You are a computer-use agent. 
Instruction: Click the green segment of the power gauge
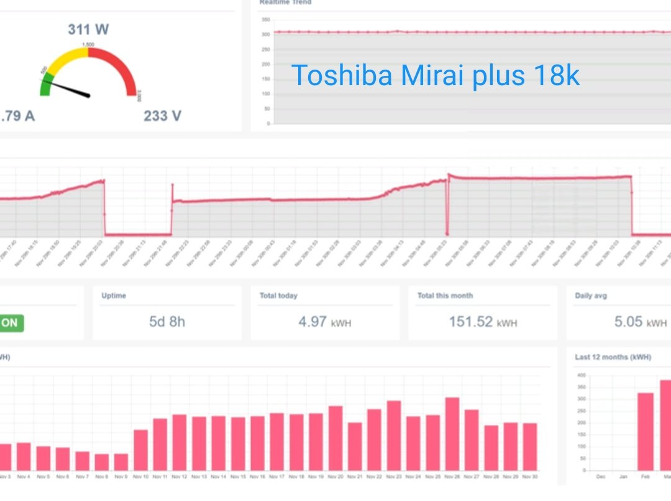(x=46, y=85)
